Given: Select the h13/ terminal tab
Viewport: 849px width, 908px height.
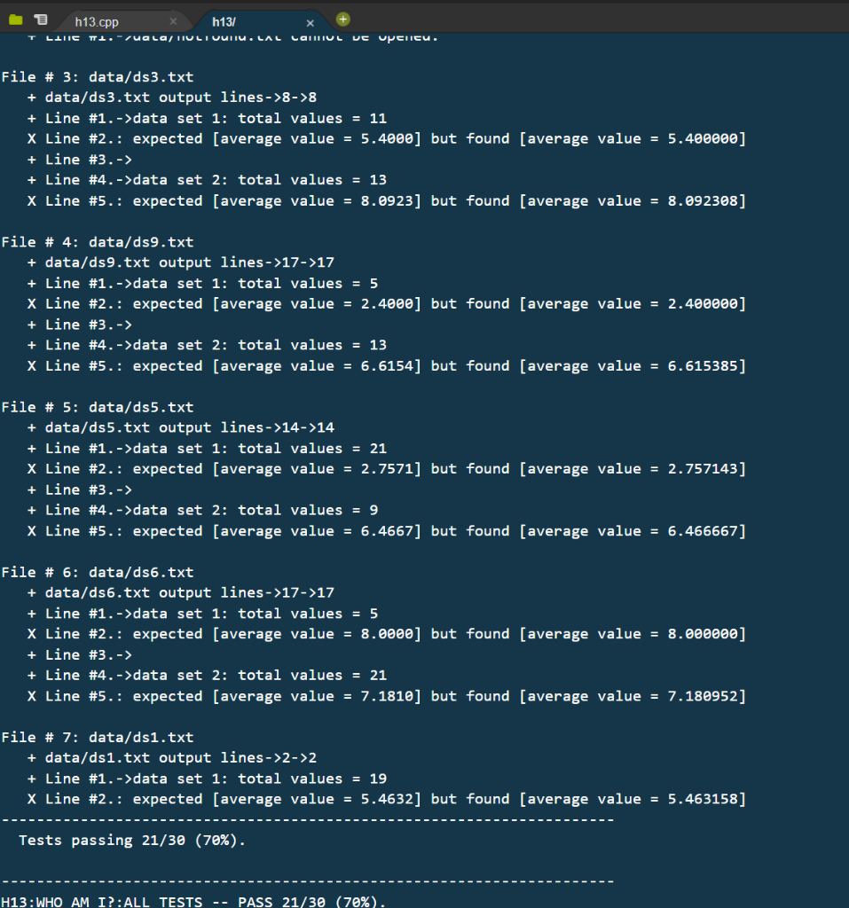Looking at the screenshot, I should [x=224, y=20].
